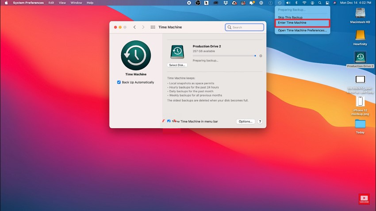Open the volume control in menu bar
The width and height of the screenshot is (376, 211).
pos(288,3)
